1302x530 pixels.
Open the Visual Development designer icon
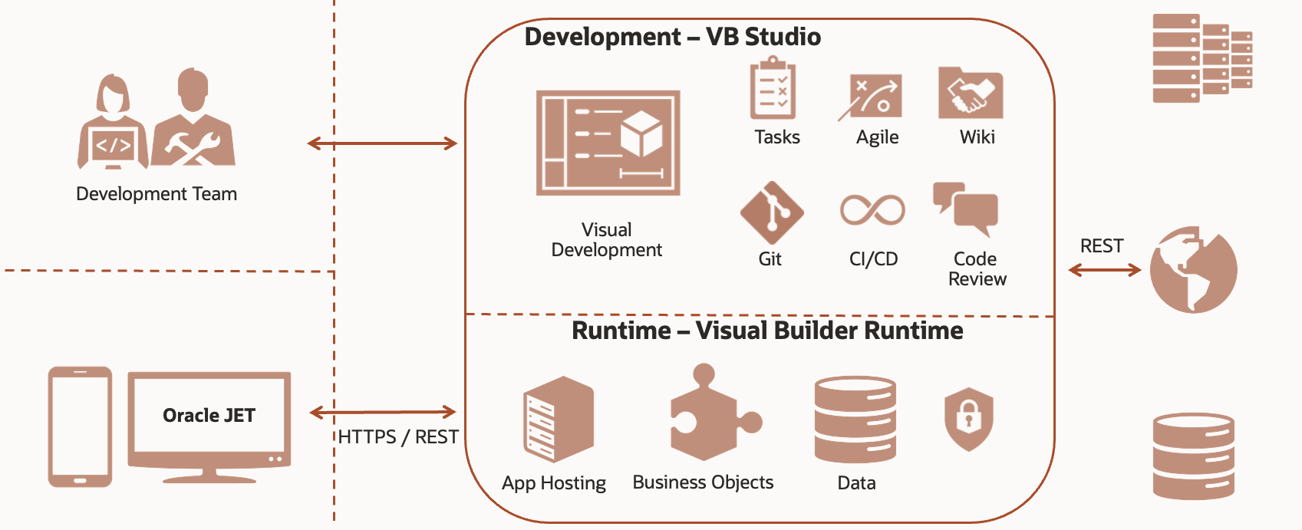point(608,143)
